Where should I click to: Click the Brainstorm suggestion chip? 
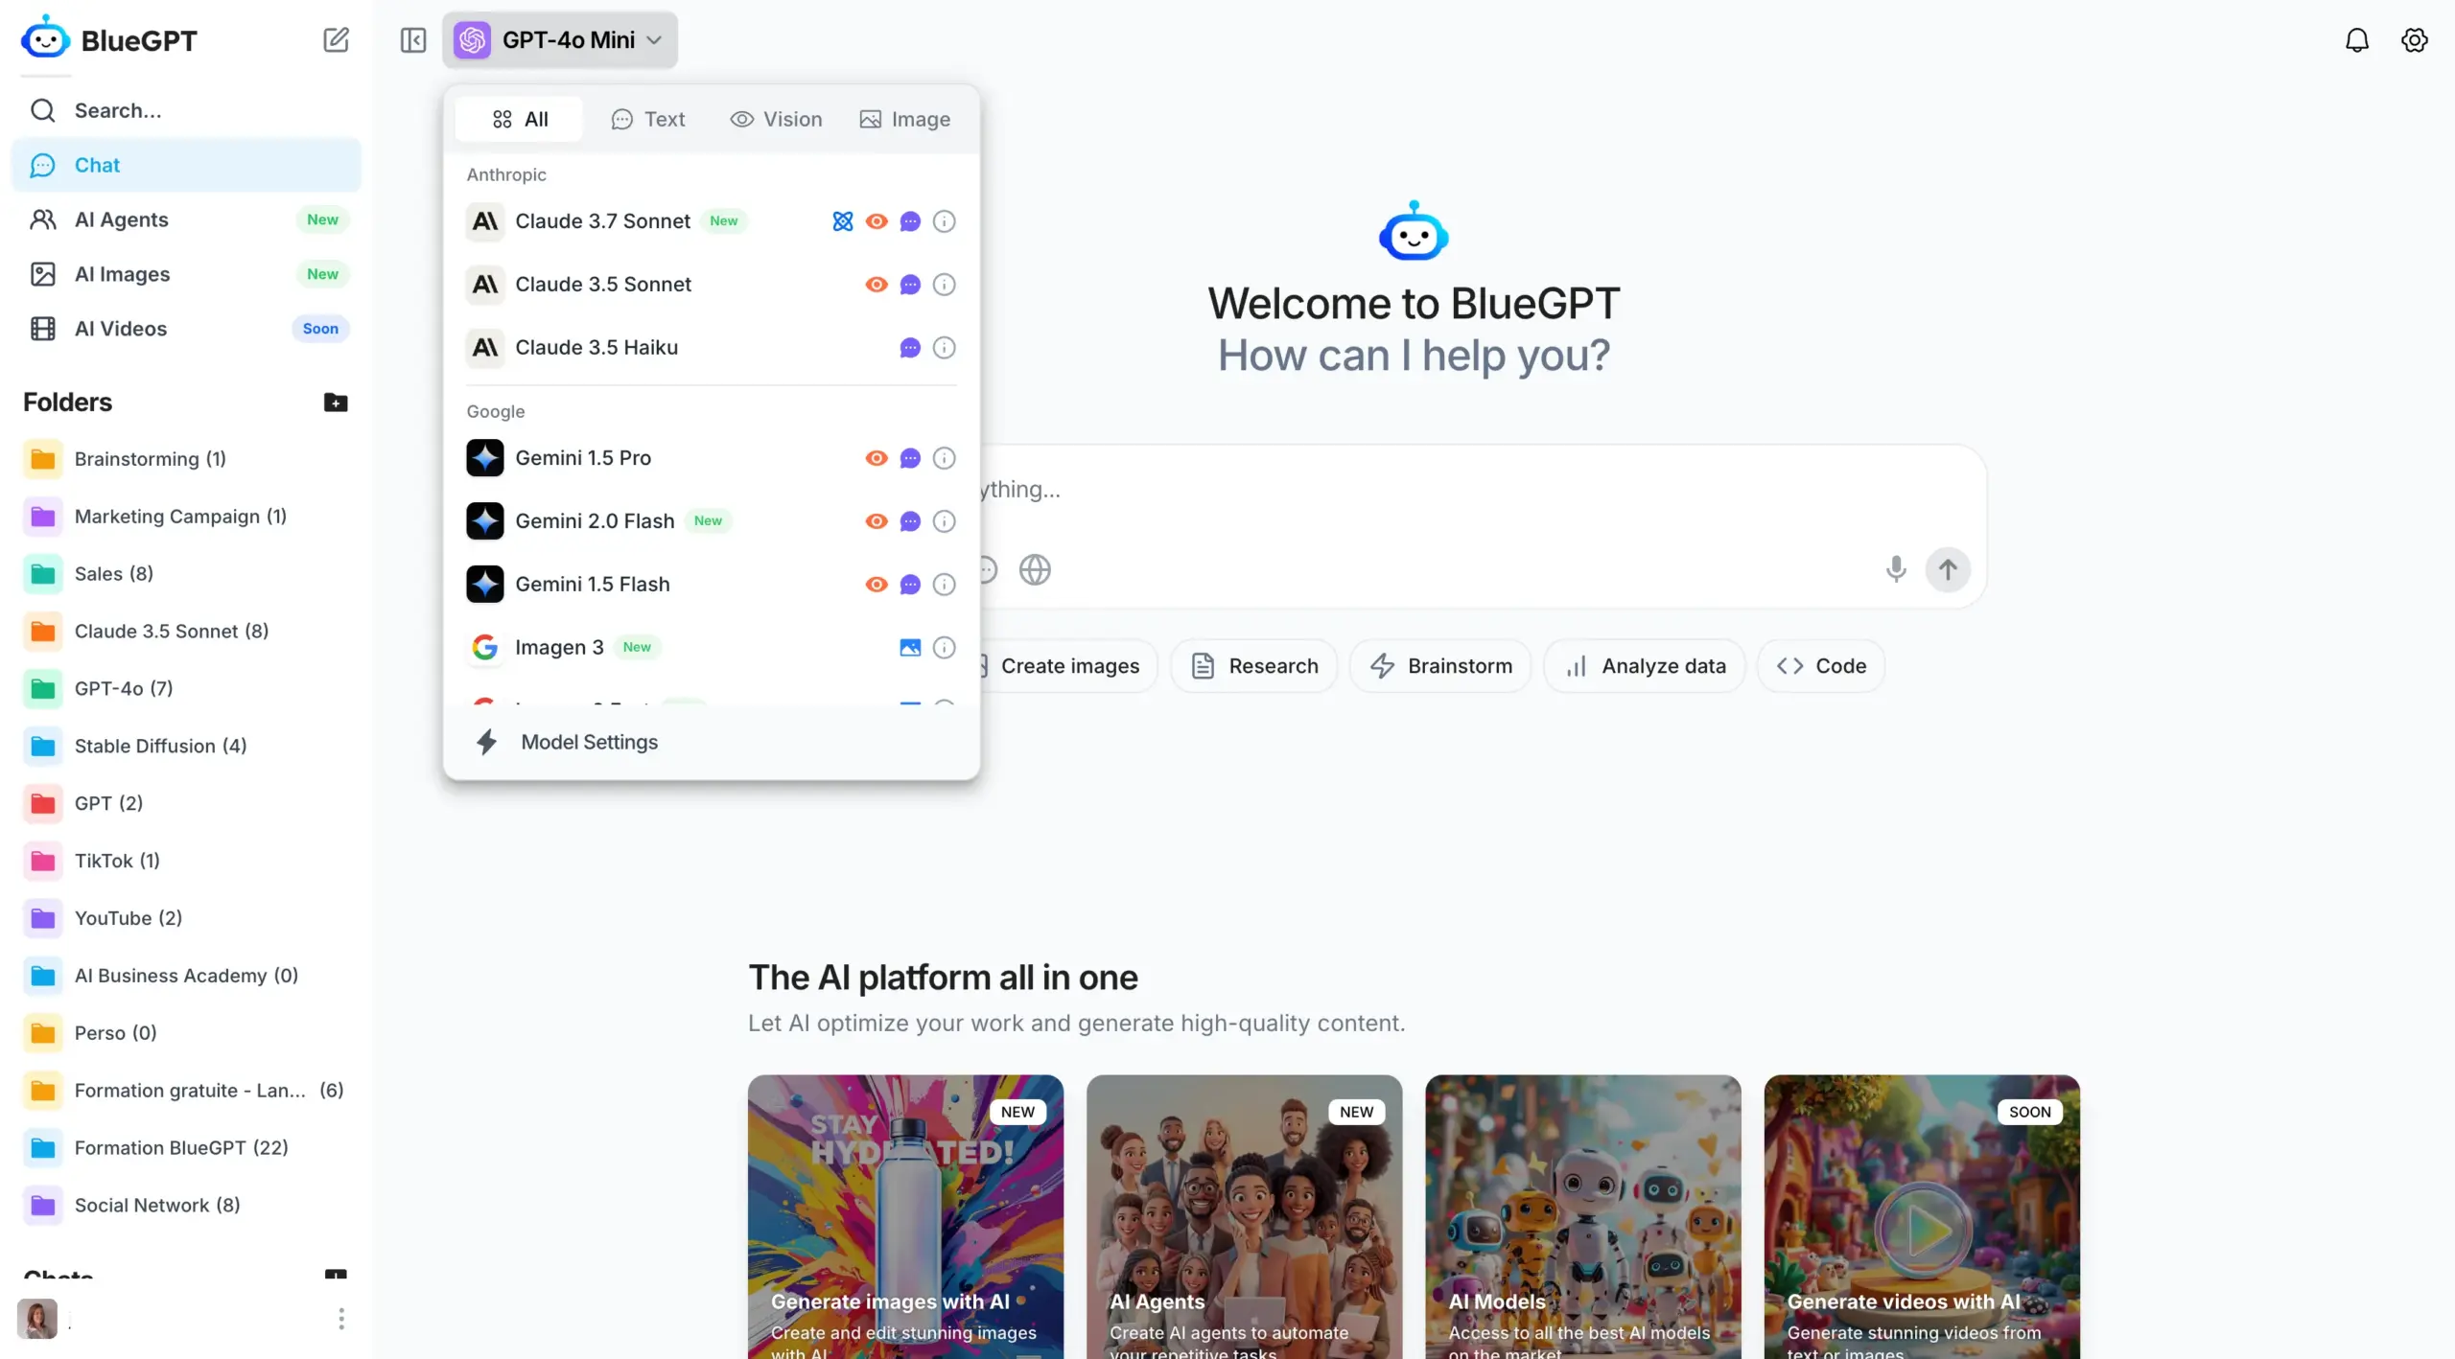tap(1440, 666)
